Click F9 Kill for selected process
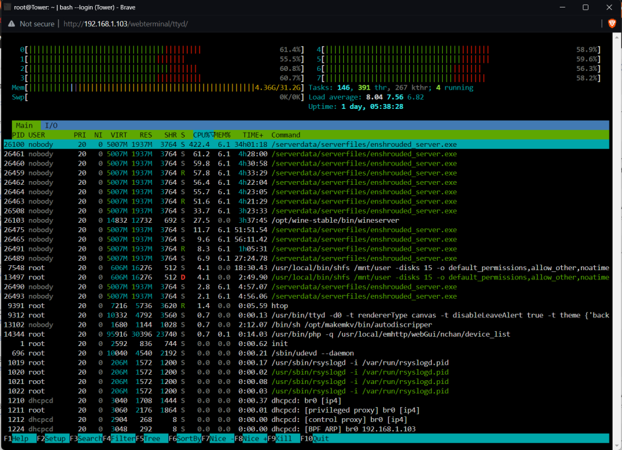 (284, 439)
